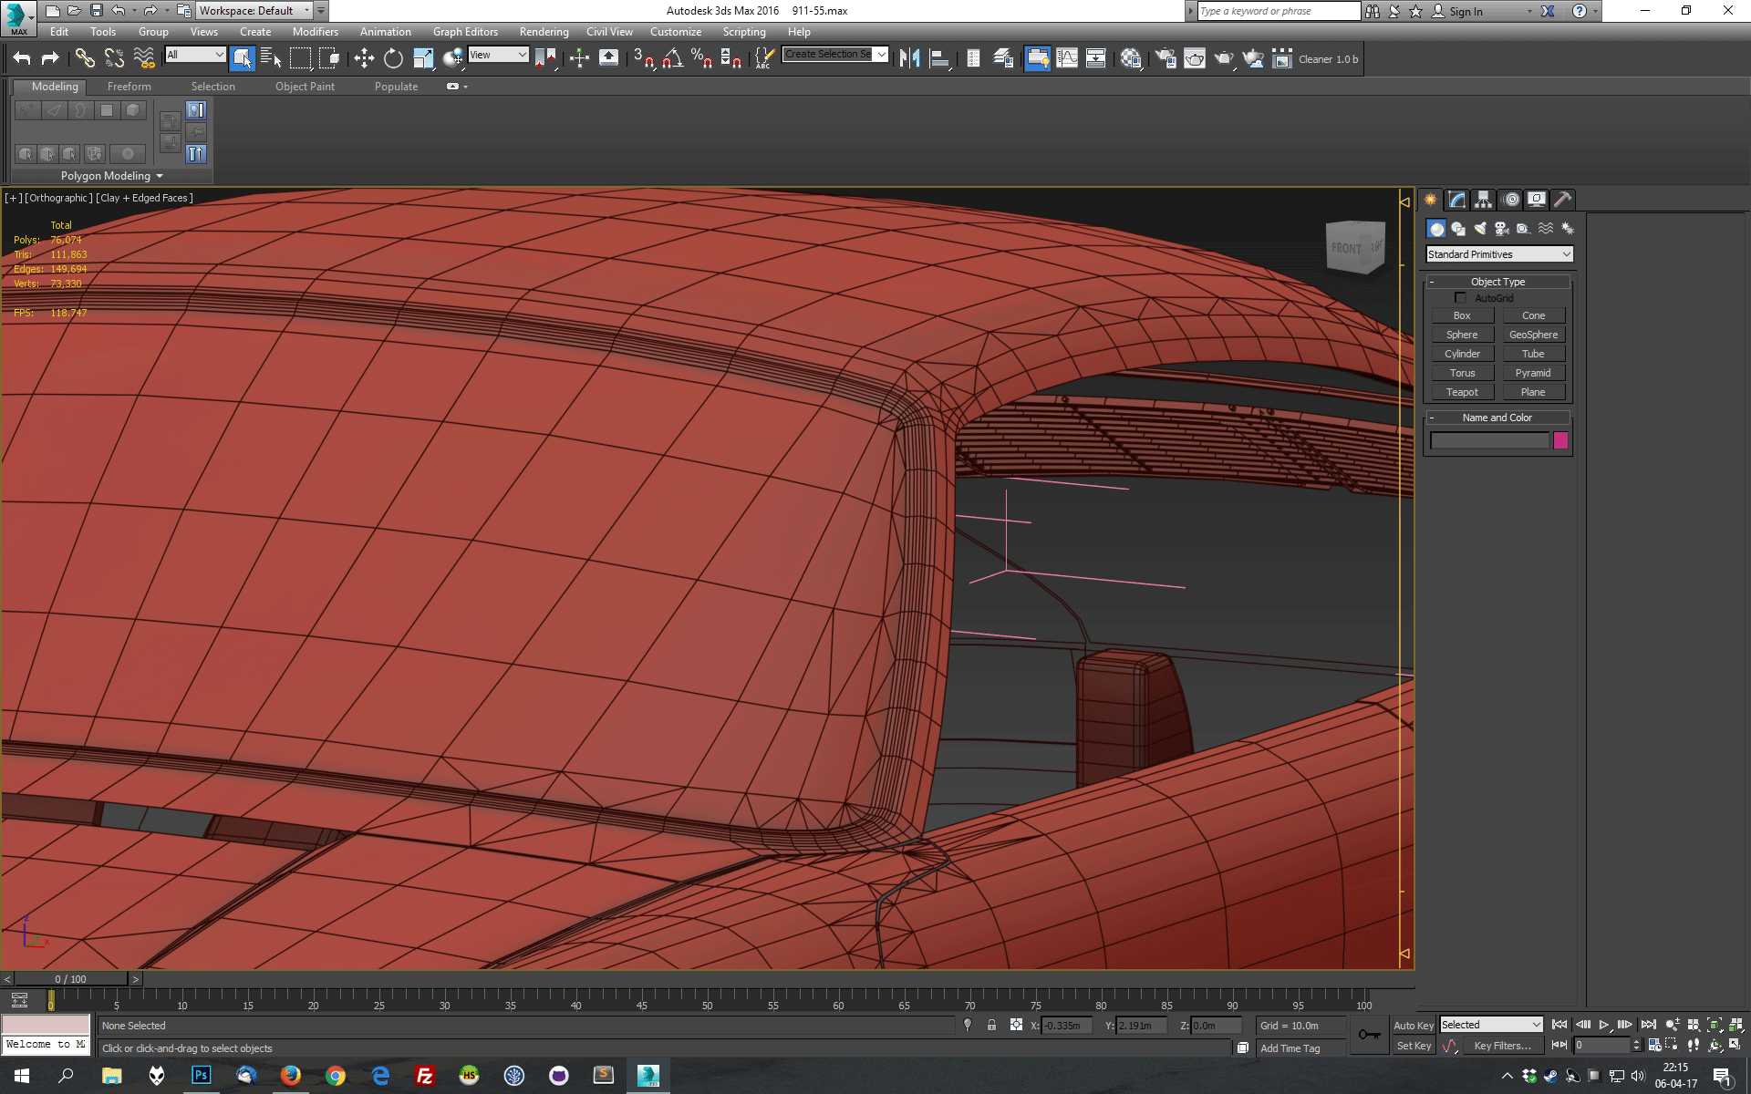Image resolution: width=1751 pixels, height=1094 pixels.
Task: Open the selection filter All dropdown
Action: [x=195, y=55]
